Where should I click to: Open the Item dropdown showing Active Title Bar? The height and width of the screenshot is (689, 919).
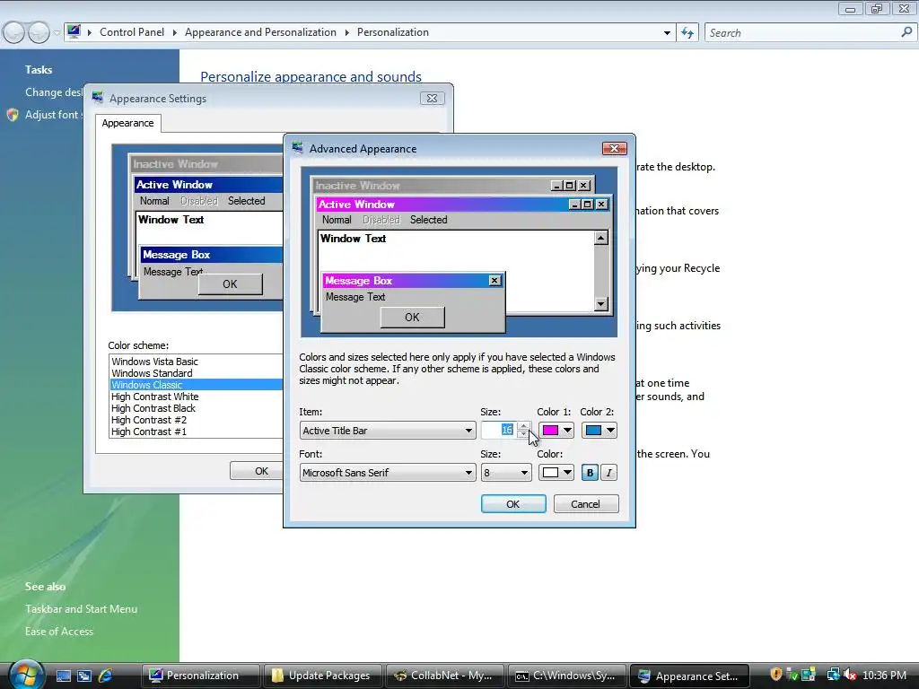388,431
